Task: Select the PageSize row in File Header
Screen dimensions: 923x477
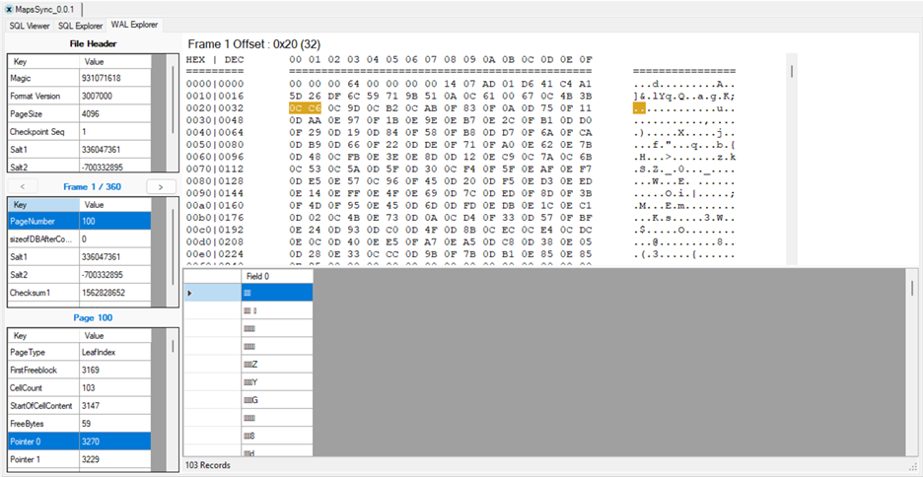Action: (x=79, y=113)
